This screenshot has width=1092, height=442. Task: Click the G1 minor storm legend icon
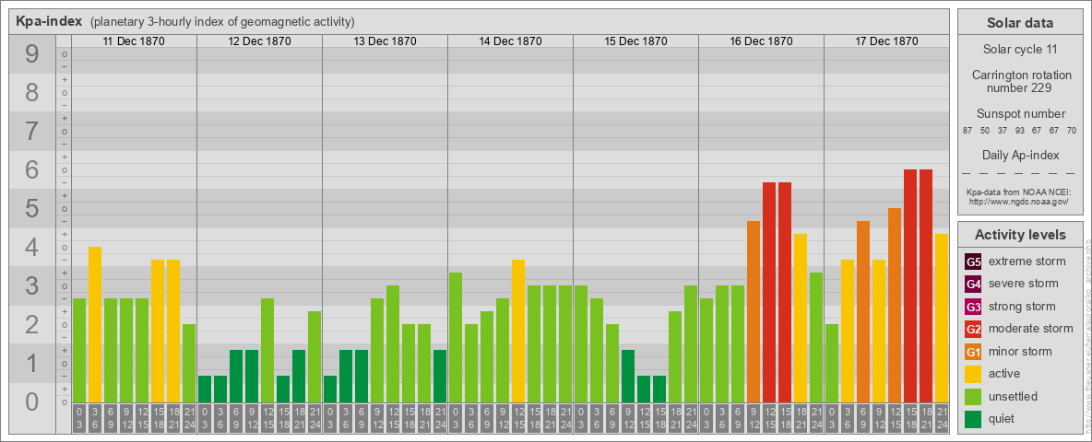(973, 351)
